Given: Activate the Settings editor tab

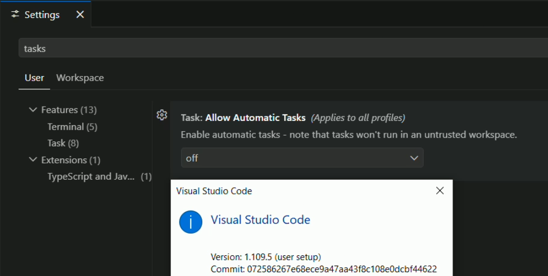Looking at the screenshot, I should click(x=46, y=14).
